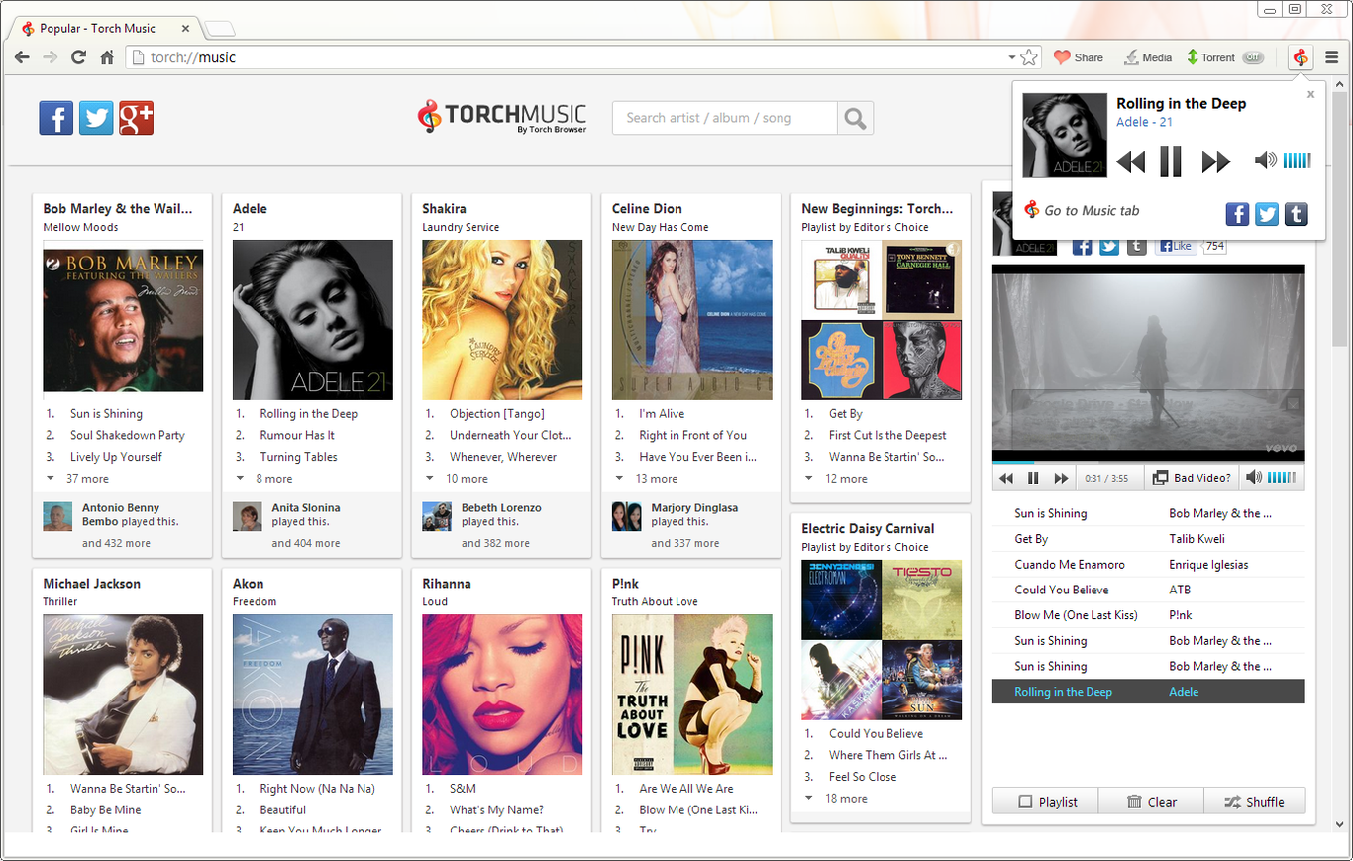
Task: Click the Share heart button in toolbar
Action: (x=1079, y=57)
